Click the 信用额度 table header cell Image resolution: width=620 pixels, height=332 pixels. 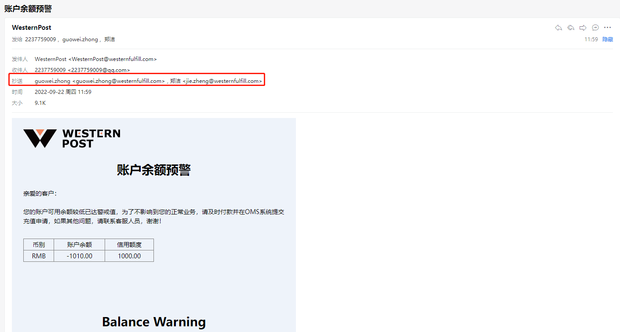click(x=129, y=245)
